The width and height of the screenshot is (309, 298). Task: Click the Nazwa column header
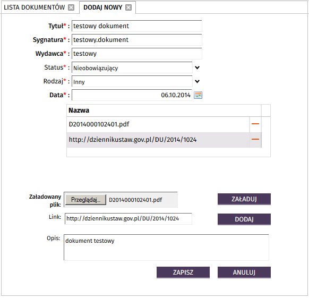[164, 110]
